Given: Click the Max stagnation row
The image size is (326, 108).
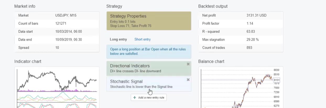Looking at the screenshot, I should coord(241,40).
